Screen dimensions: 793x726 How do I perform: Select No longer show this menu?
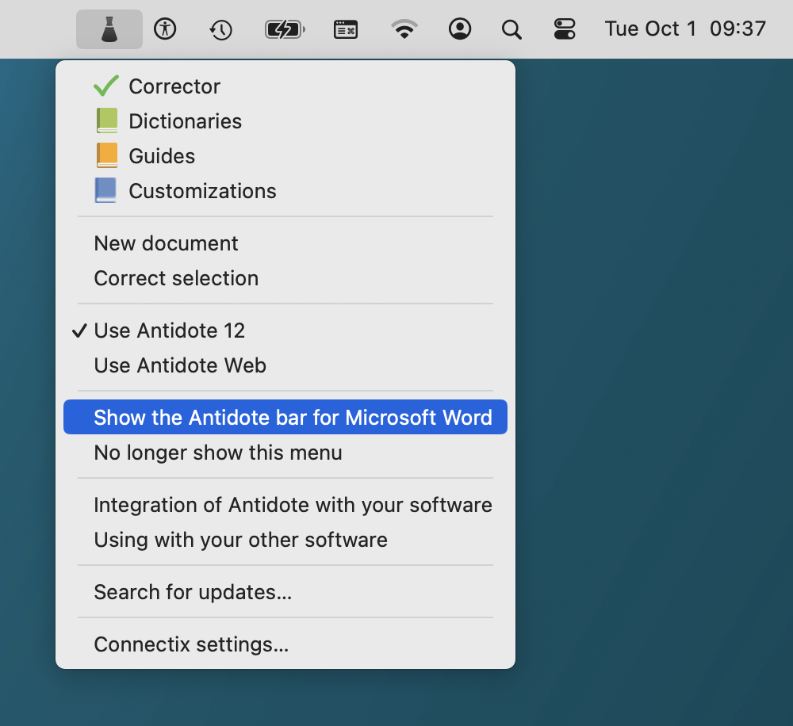pos(285,453)
